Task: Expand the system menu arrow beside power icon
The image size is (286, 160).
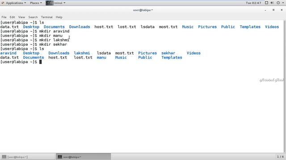Action: 283,3
